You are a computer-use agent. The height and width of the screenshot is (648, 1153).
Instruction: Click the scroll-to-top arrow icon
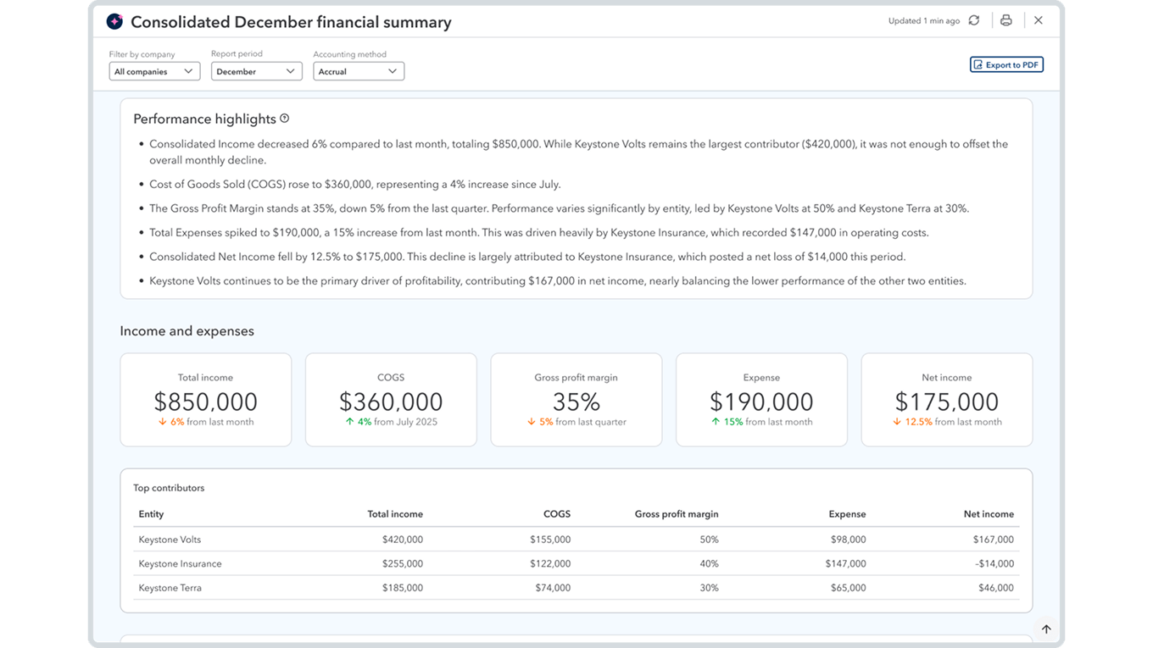coord(1046,629)
